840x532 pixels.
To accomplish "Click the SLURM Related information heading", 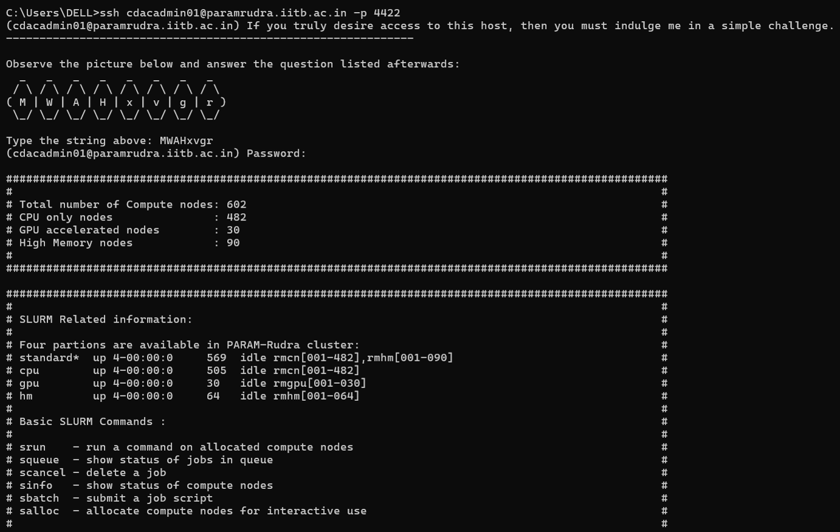I will point(106,319).
